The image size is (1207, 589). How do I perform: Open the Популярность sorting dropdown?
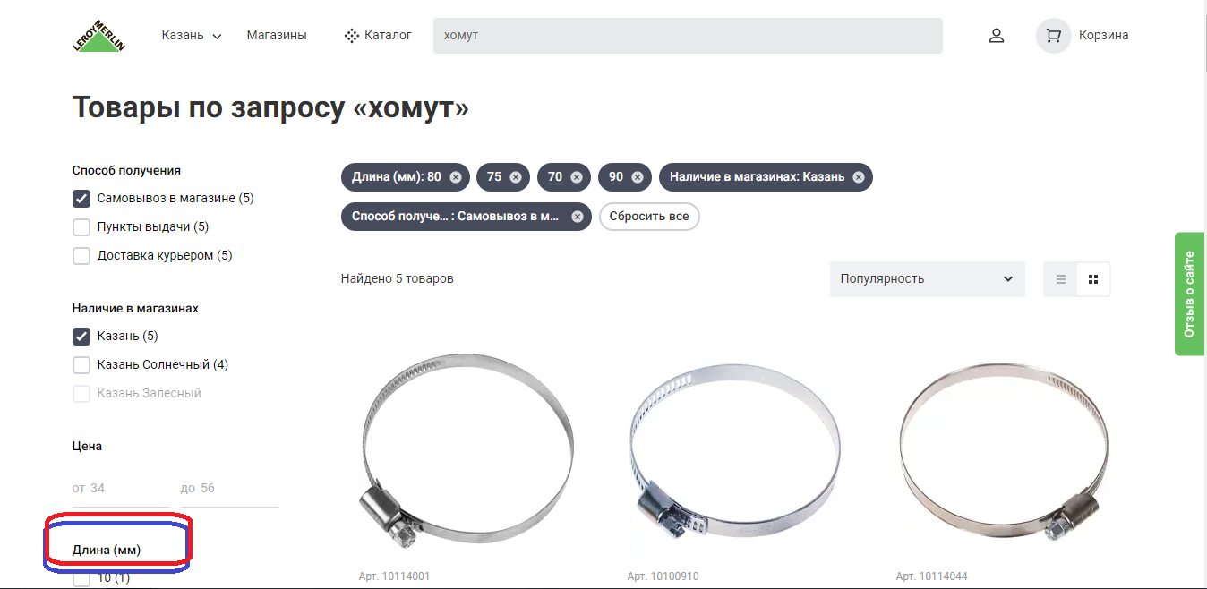click(x=927, y=279)
